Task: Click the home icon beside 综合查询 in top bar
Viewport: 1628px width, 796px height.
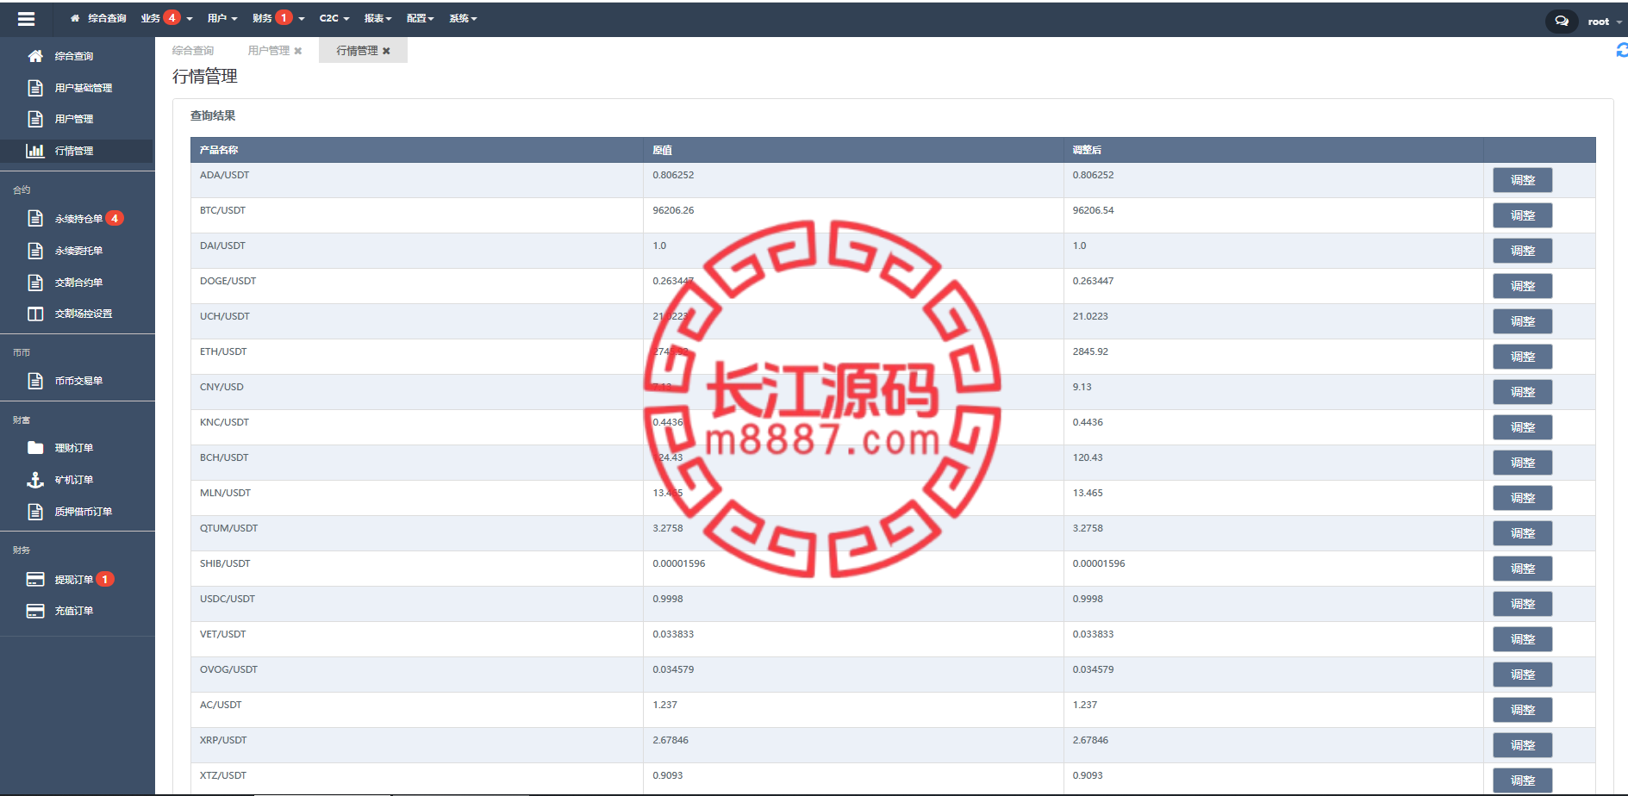Action: (75, 18)
